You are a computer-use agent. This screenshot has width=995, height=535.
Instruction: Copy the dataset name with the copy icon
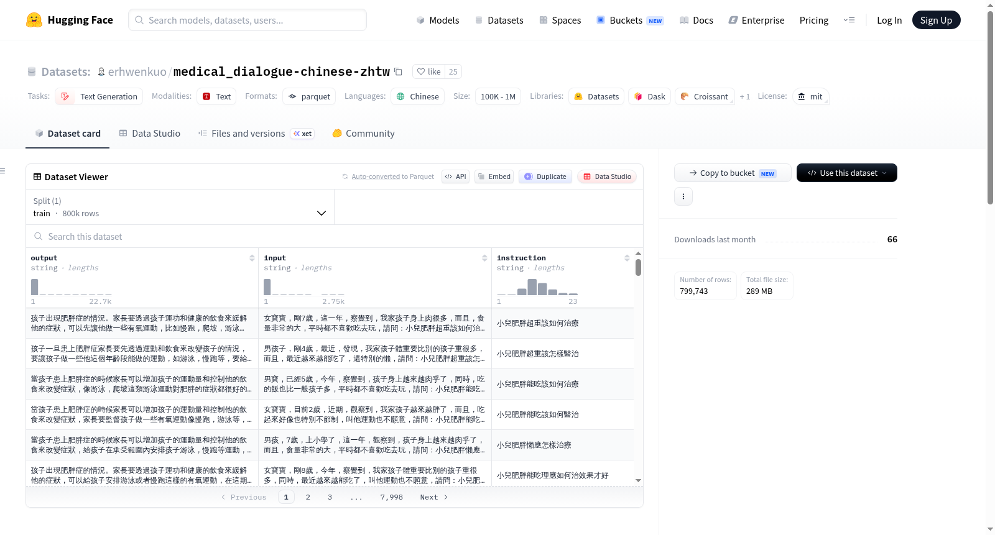(399, 71)
